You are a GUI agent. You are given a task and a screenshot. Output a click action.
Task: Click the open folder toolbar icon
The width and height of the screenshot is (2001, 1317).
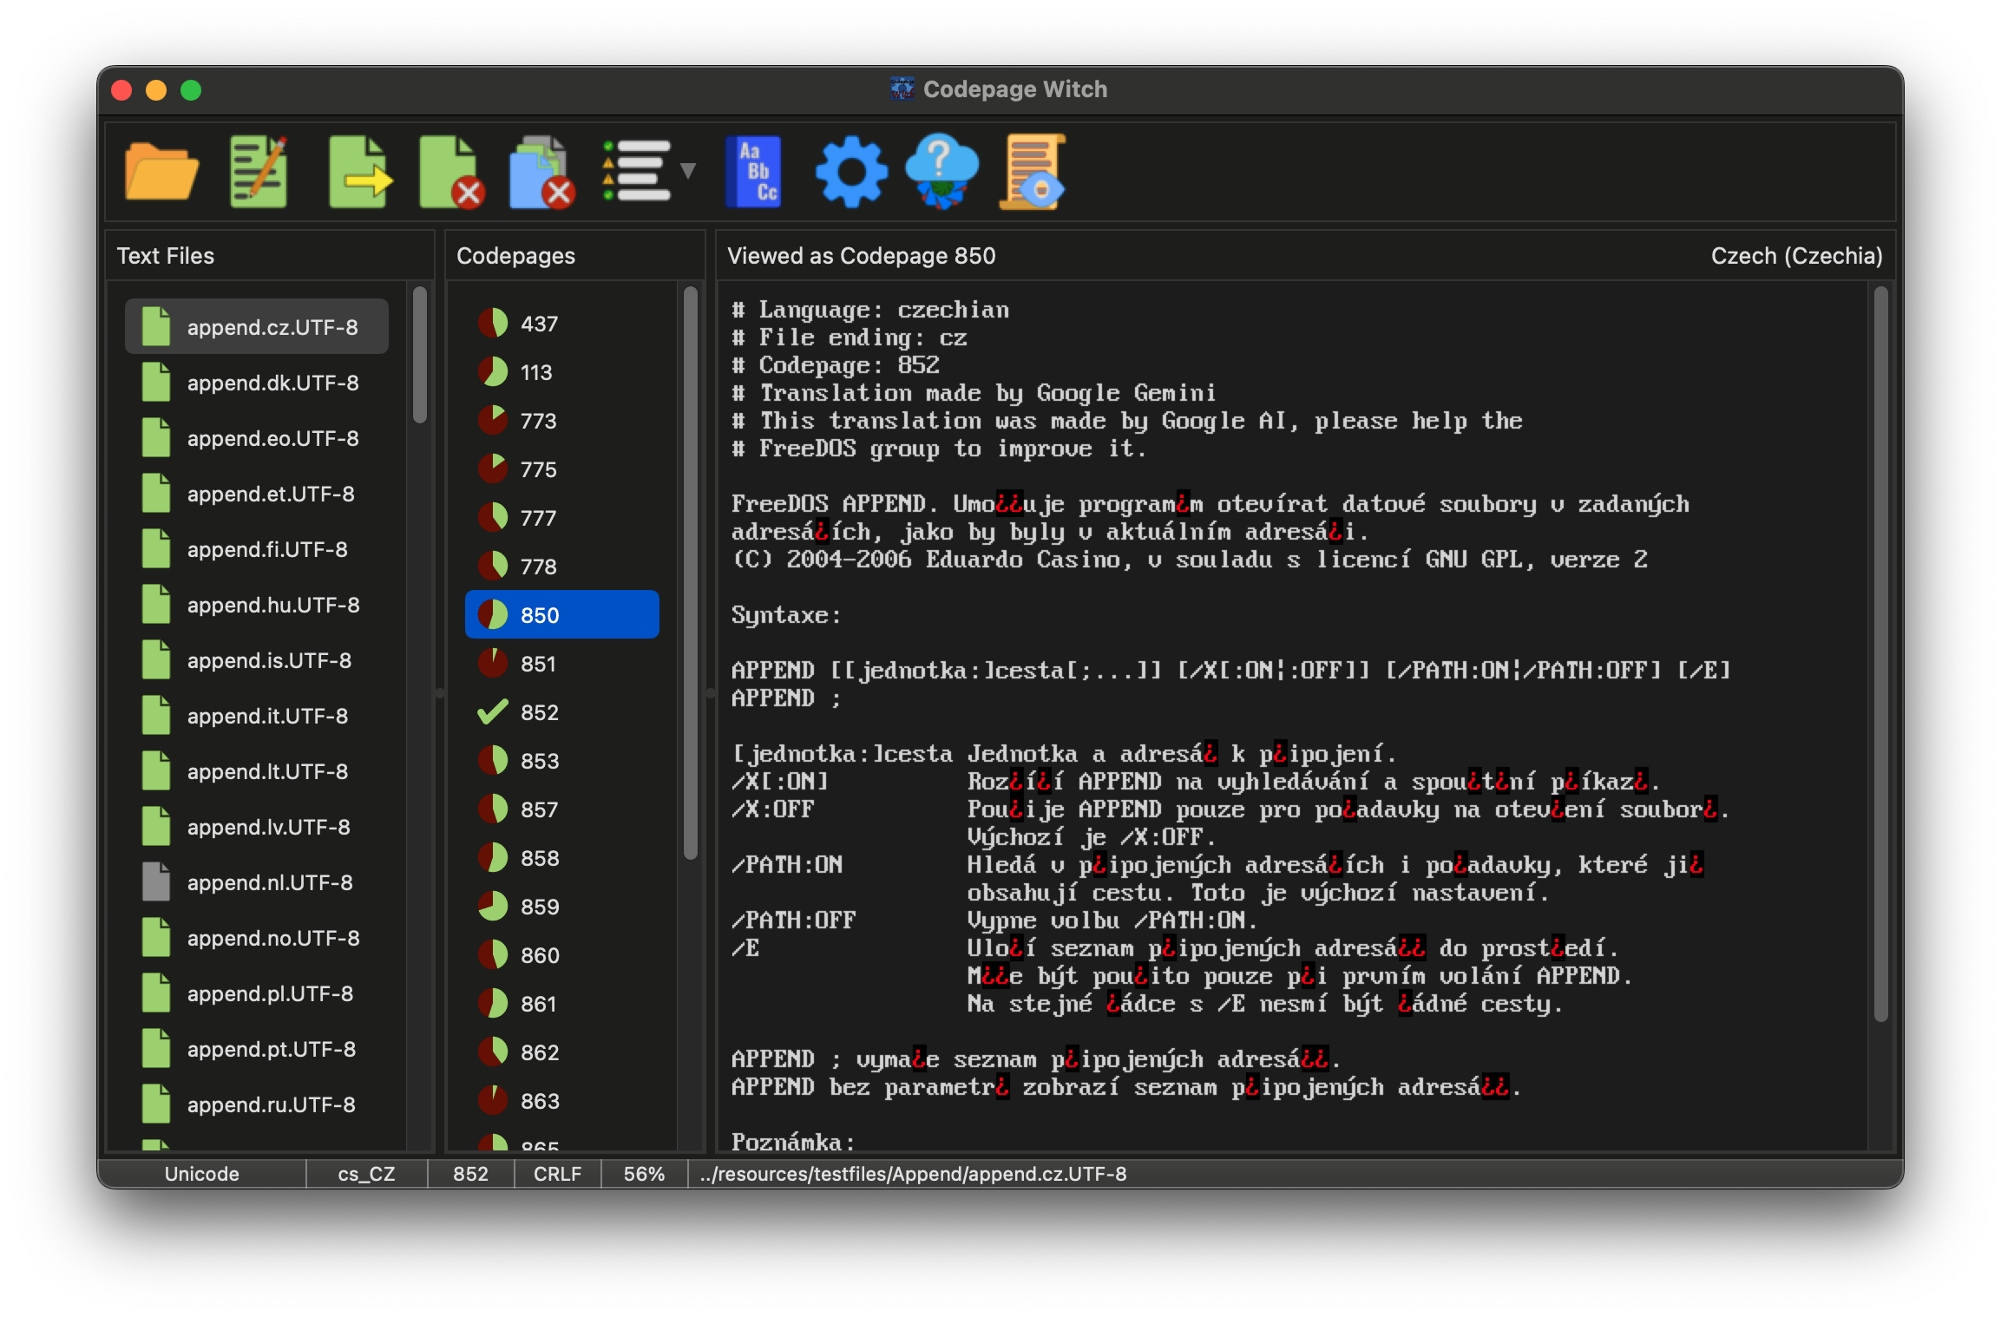click(161, 171)
